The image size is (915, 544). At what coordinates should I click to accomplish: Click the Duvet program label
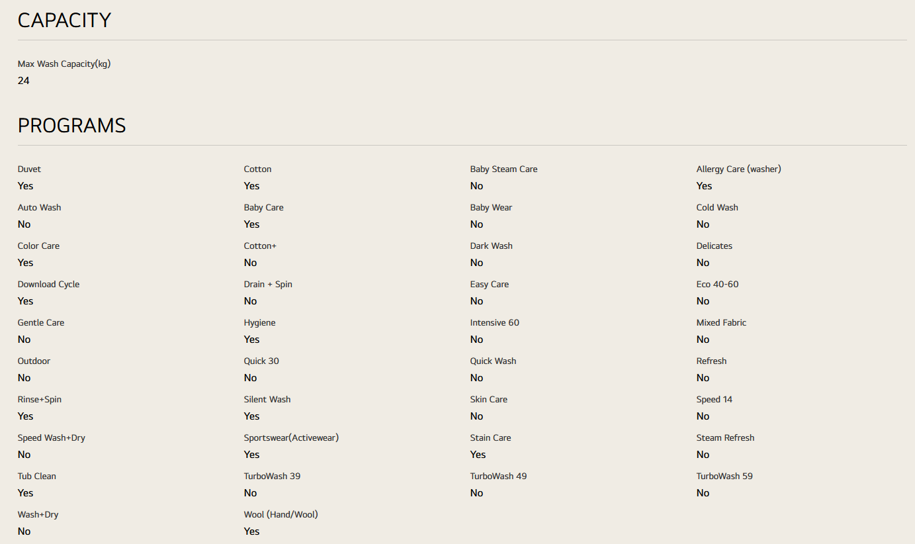[29, 169]
